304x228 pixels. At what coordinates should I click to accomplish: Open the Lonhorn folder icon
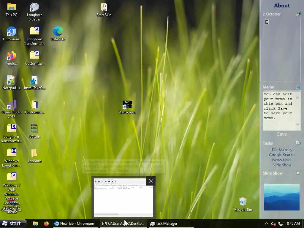click(x=34, y=156)
